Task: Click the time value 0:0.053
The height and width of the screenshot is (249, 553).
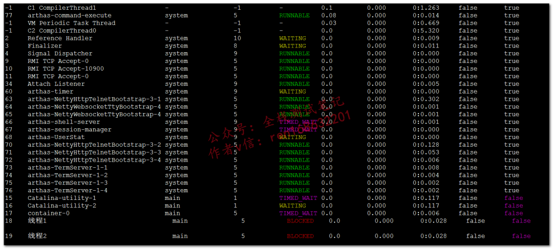Action: click(426, 152)
